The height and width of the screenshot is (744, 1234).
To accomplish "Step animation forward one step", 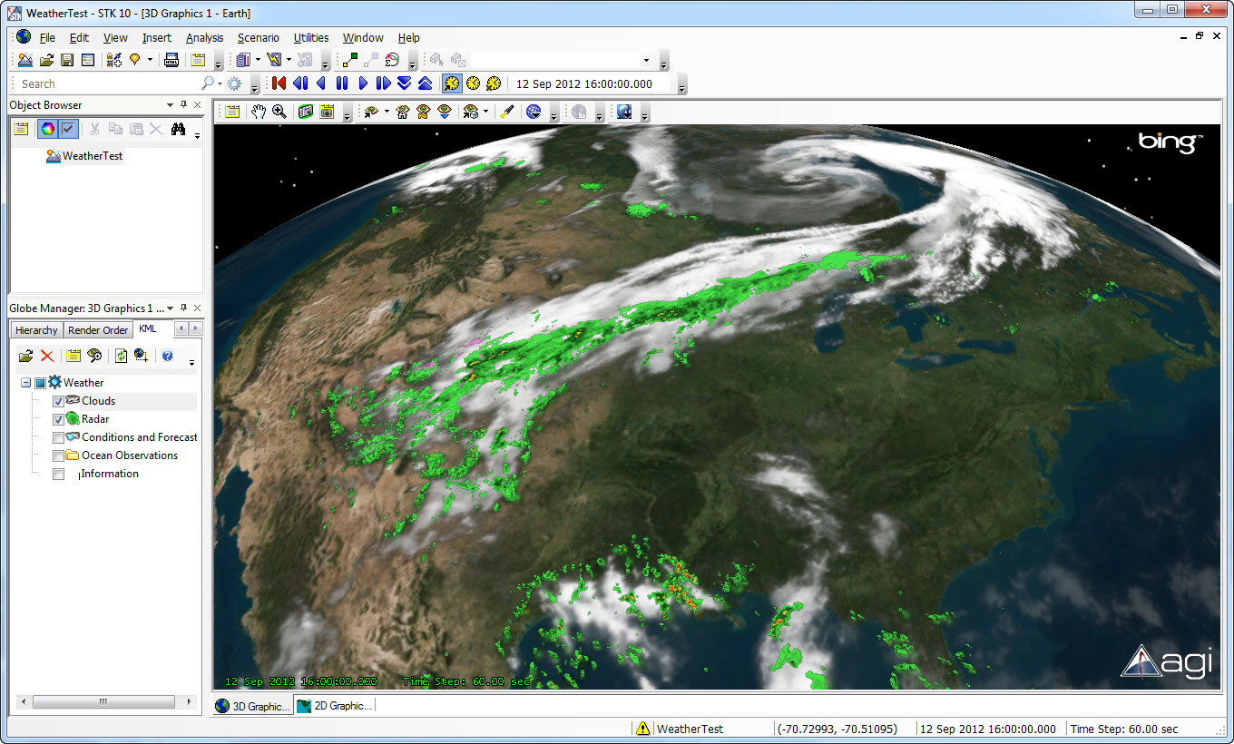I will (x=383, y=83).
